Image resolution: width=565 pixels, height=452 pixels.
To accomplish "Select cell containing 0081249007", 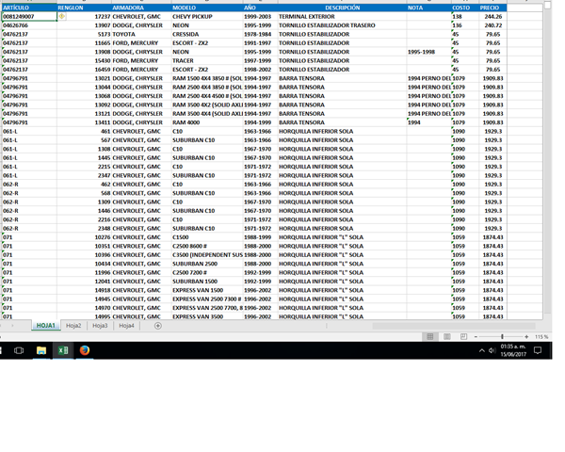I will click(x=29, y=16).
